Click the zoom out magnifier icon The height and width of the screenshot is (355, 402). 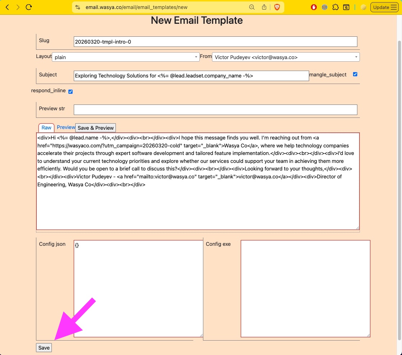tap(252, 7)
